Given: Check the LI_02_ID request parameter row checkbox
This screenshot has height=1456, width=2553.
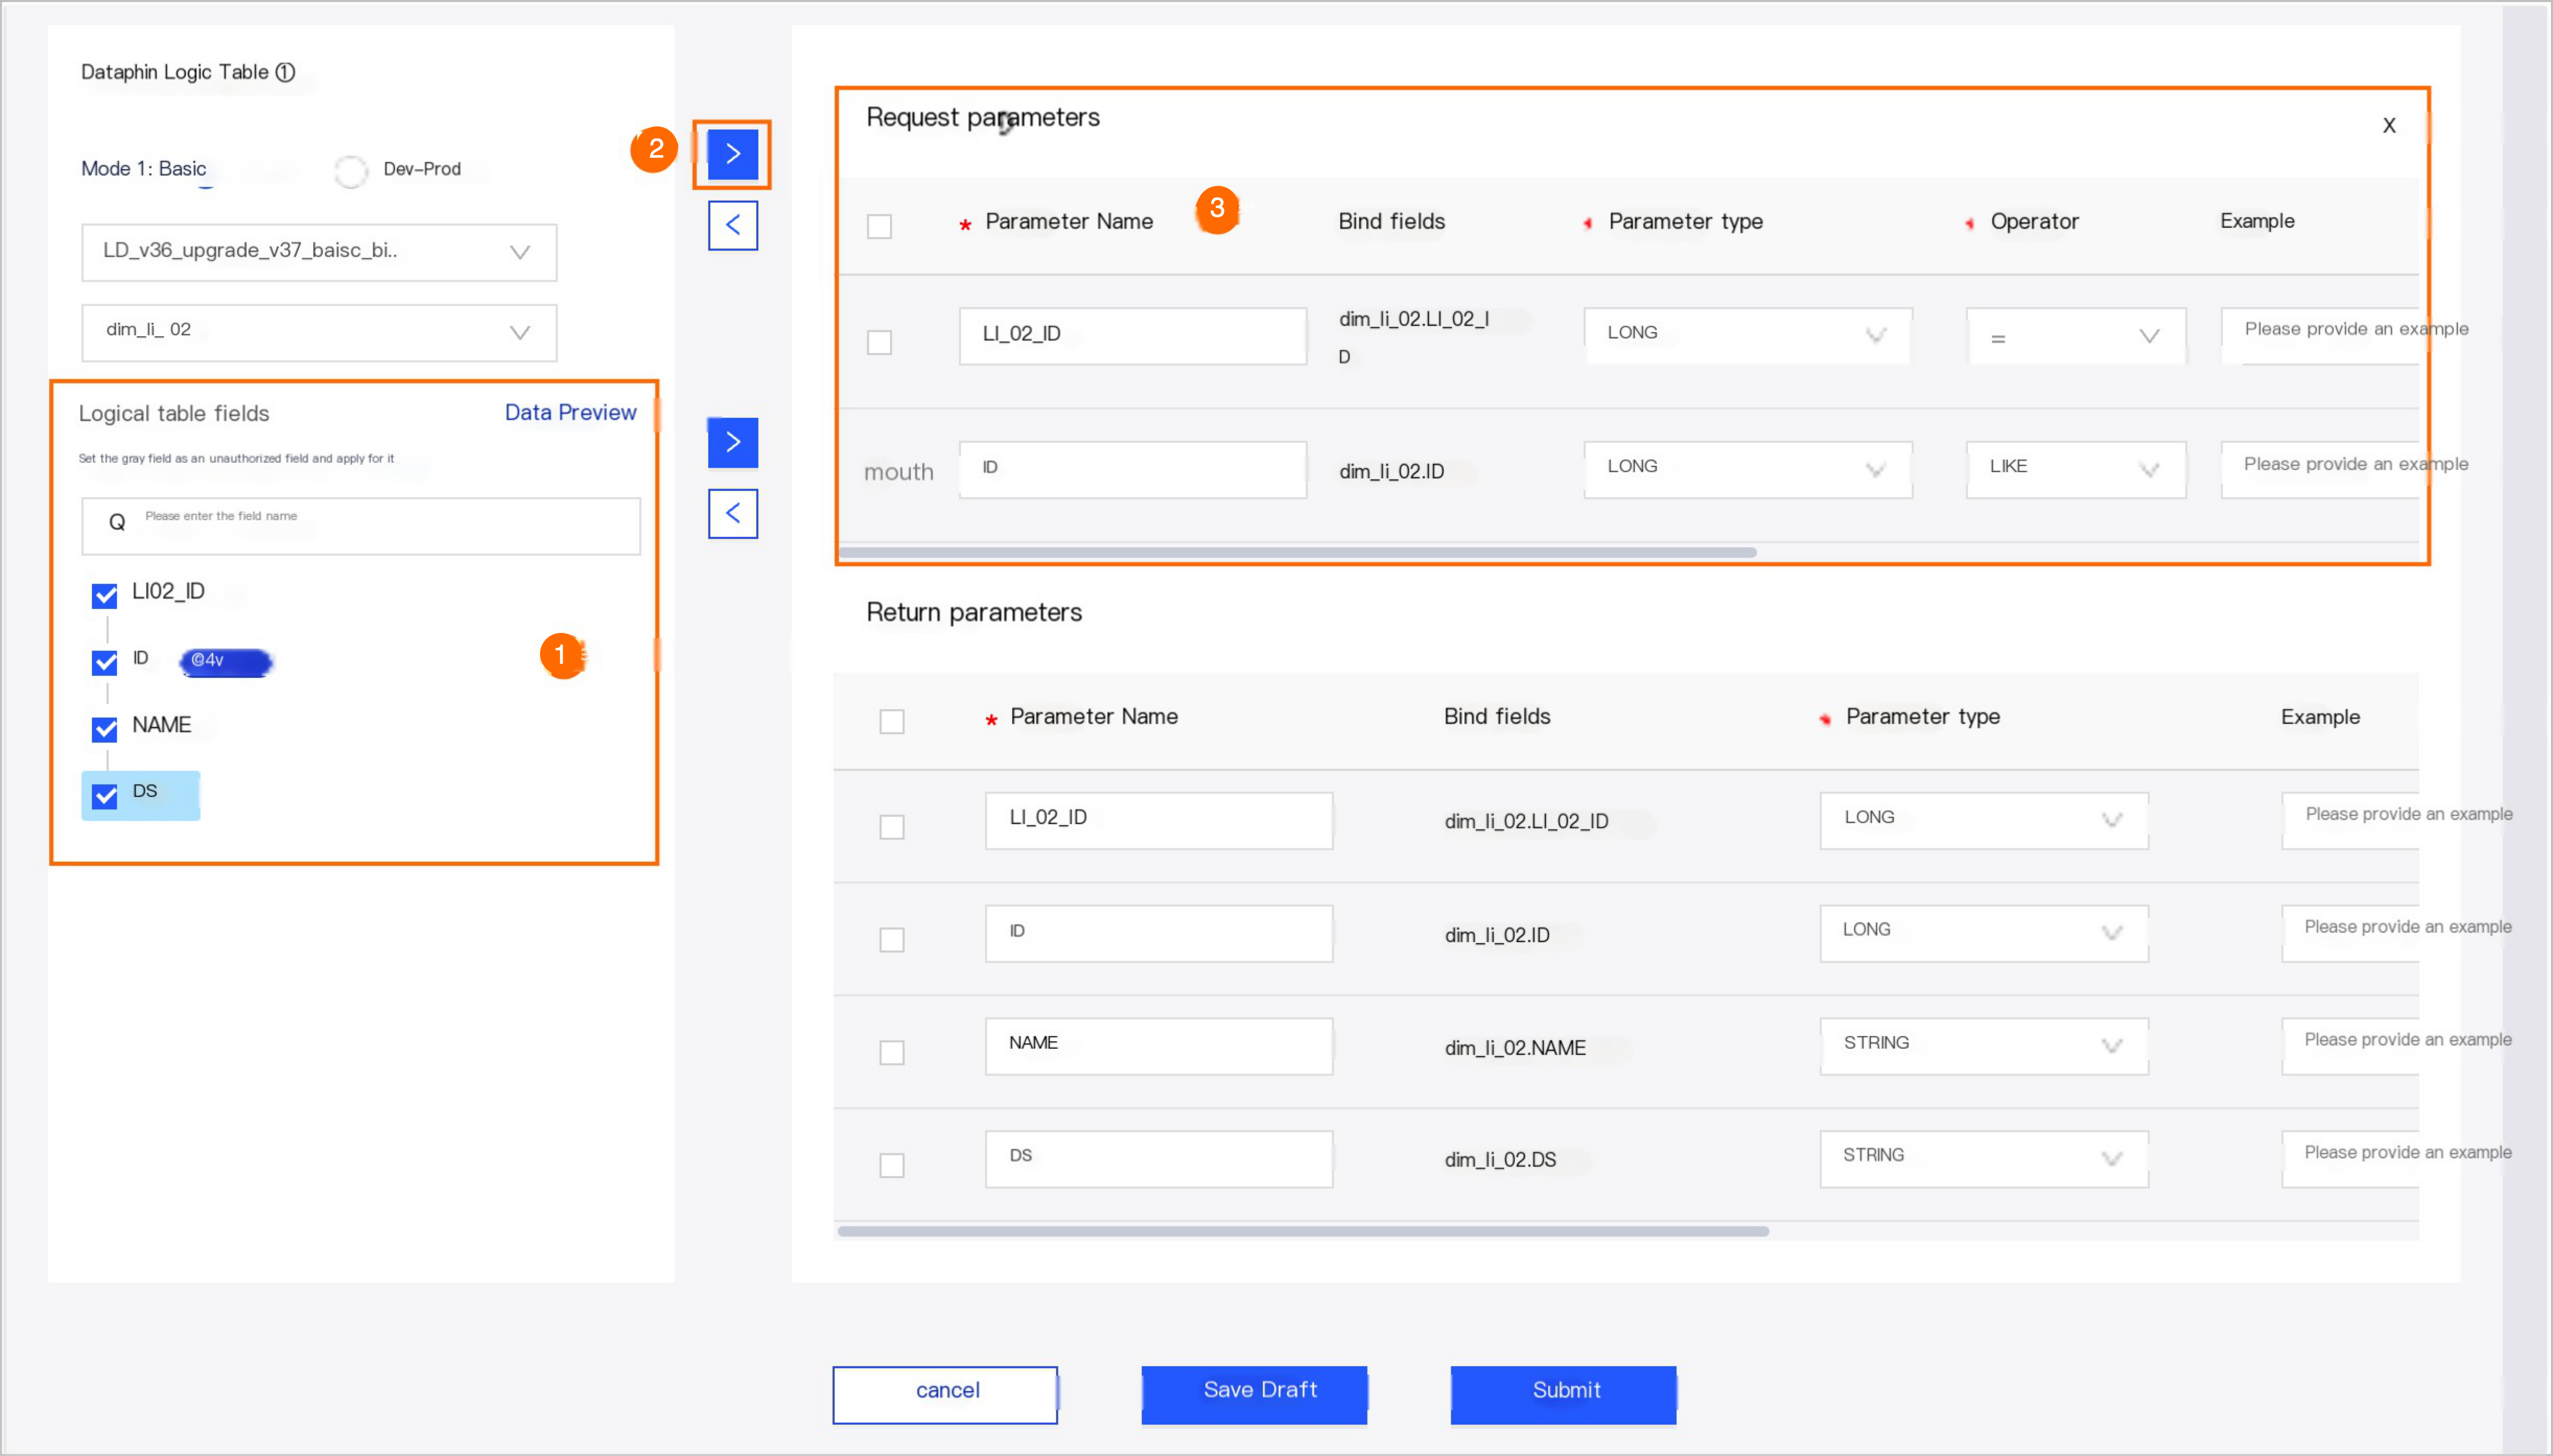Looking at the screenshot, I should pyautogui.click(x=879, y=342).
